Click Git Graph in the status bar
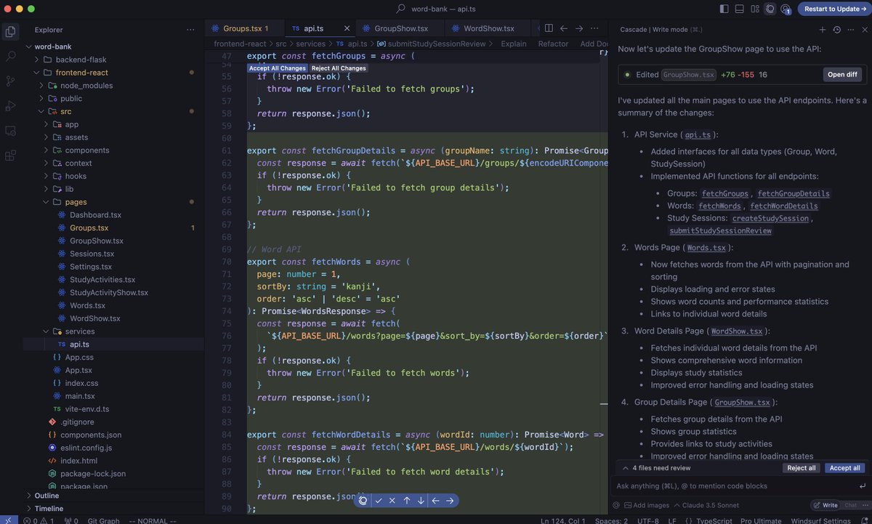872x524 pixels. point(103,520)
